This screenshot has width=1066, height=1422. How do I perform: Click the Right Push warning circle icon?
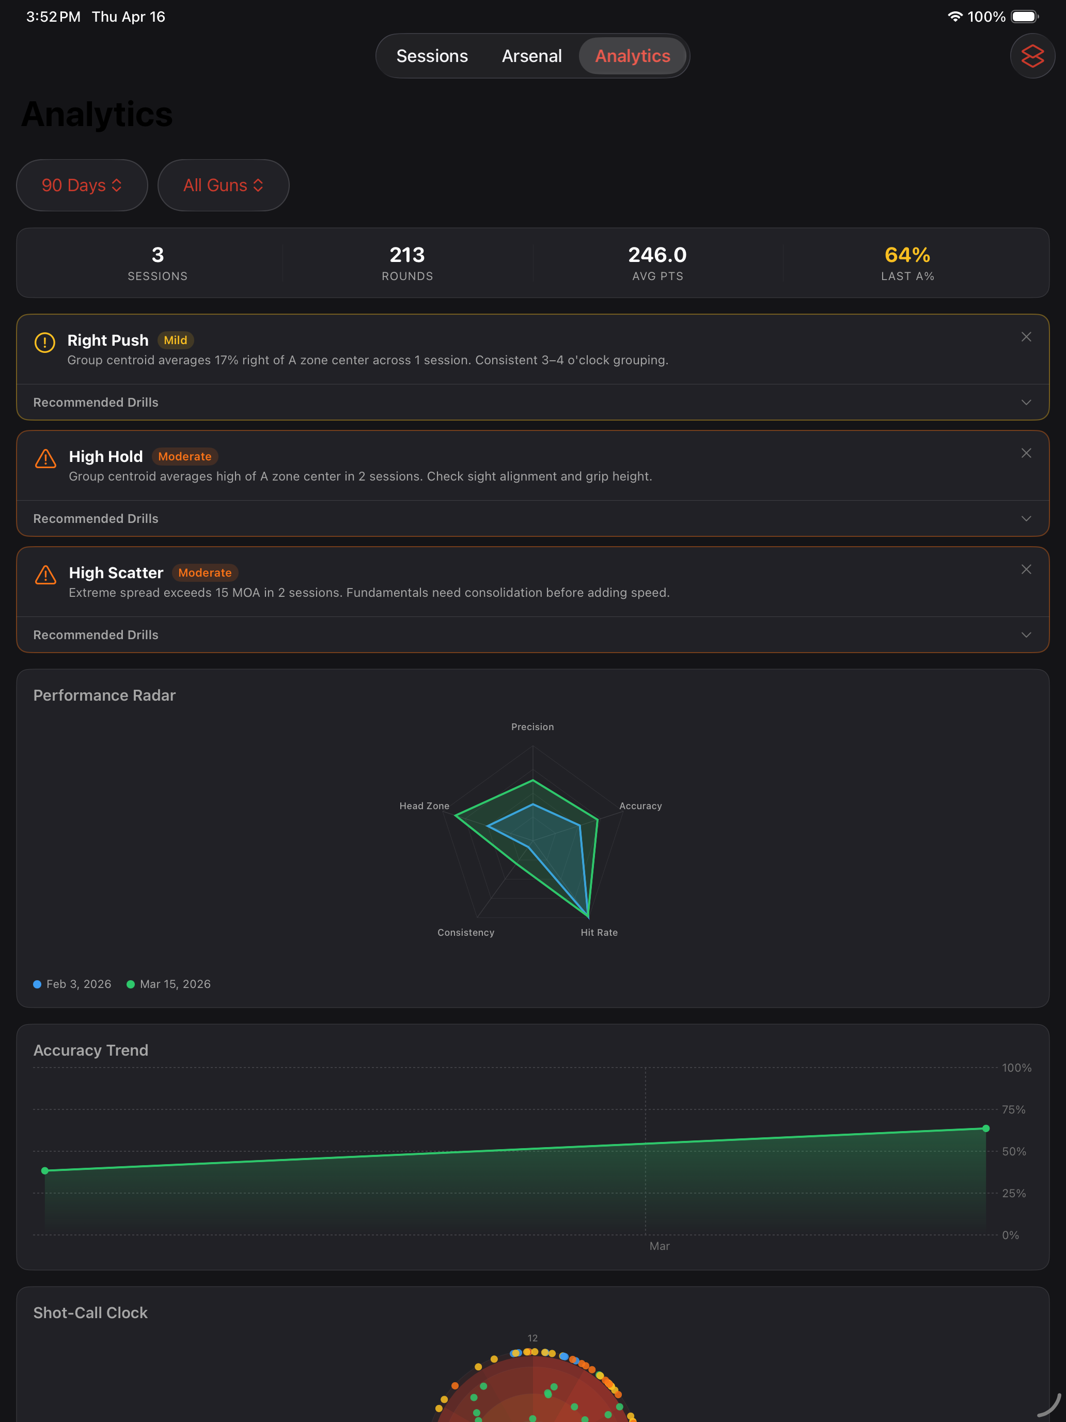44,342
